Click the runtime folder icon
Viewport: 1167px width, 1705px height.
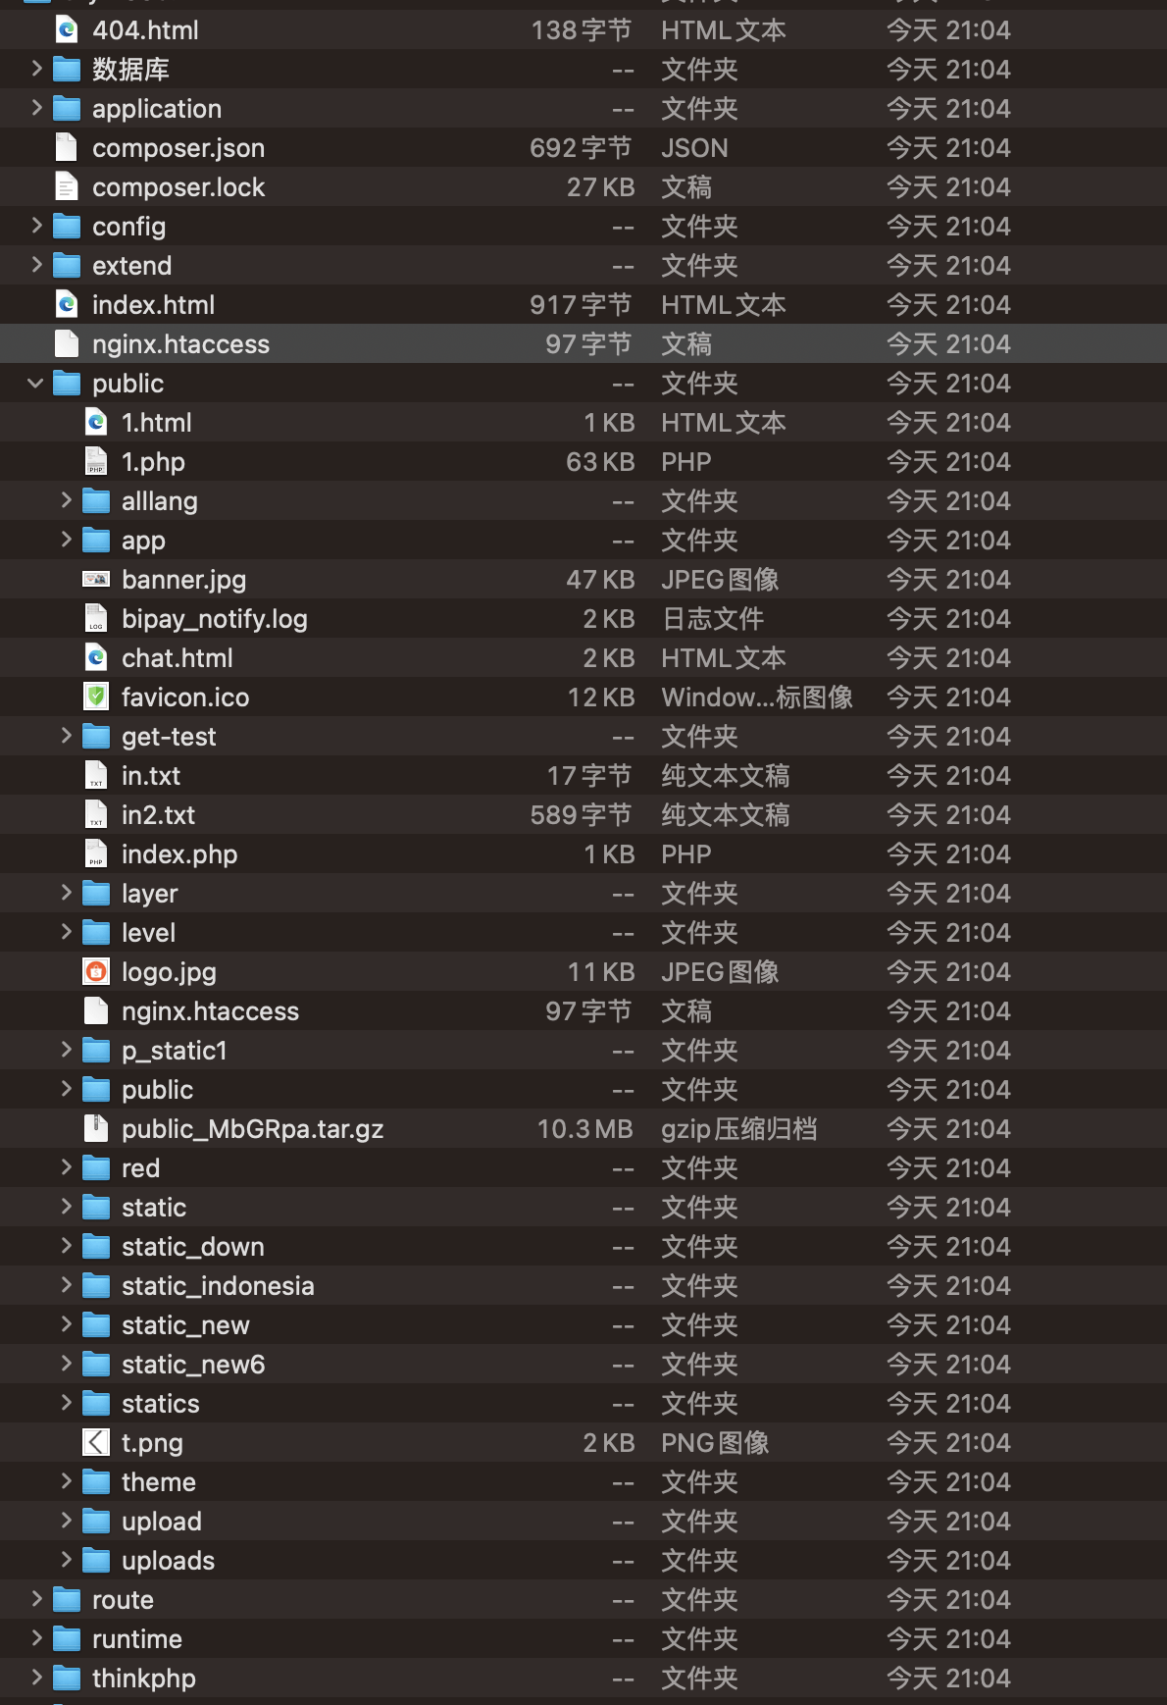(67, 1639)
